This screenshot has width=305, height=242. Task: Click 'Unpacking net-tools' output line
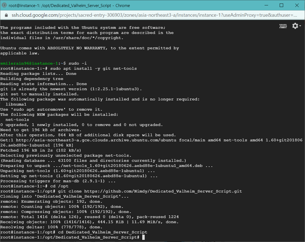[78, 171]
